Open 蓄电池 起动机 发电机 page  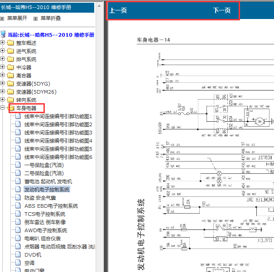click(x=48, y=181)
